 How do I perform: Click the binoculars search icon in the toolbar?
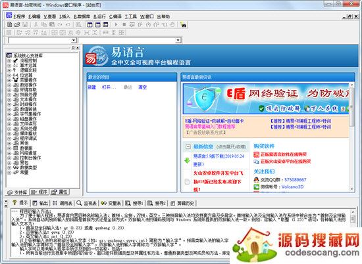(x=184, y=24)
